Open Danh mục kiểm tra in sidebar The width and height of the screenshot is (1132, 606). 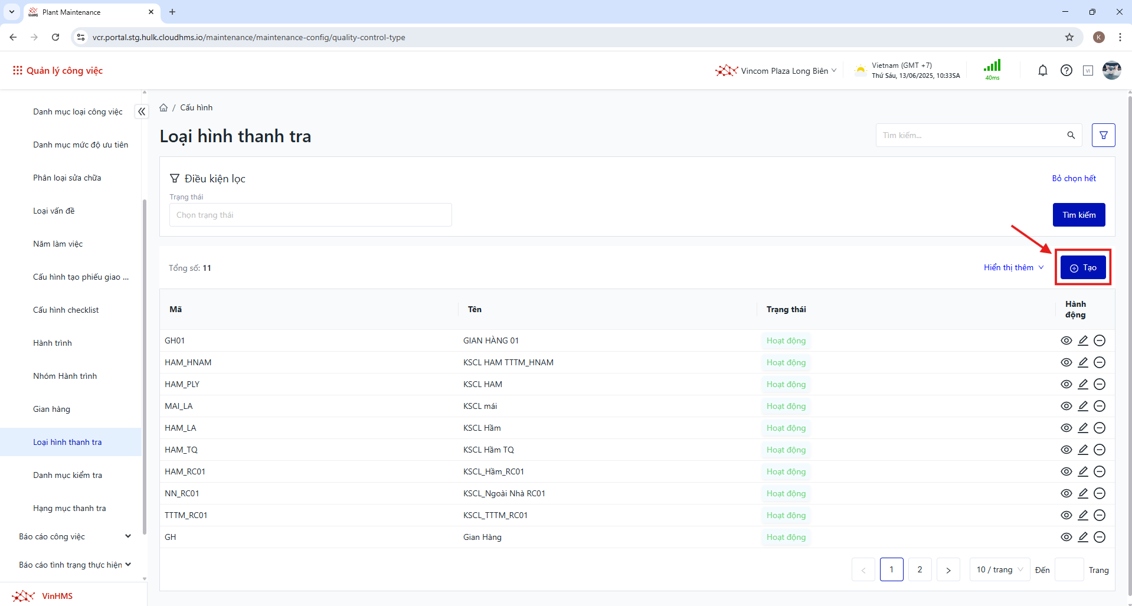click(67, 475)
